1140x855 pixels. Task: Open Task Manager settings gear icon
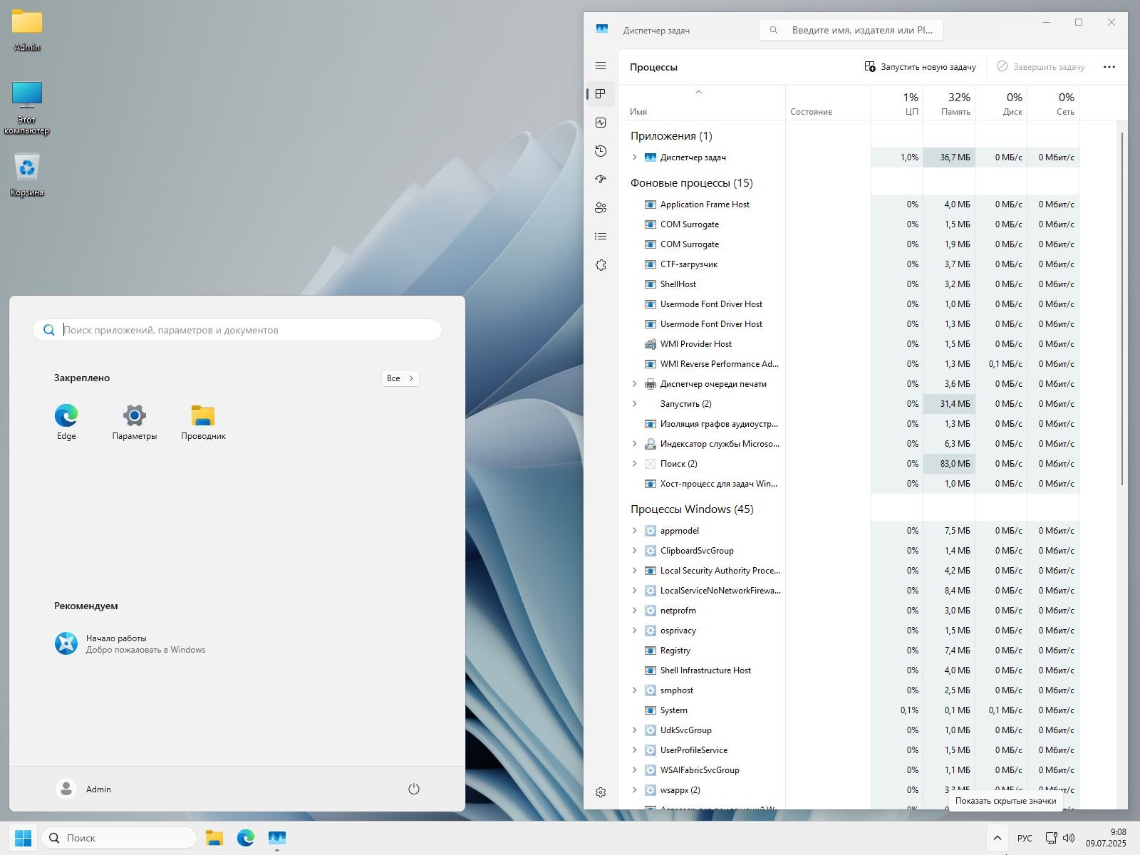[x=601, y=792]
